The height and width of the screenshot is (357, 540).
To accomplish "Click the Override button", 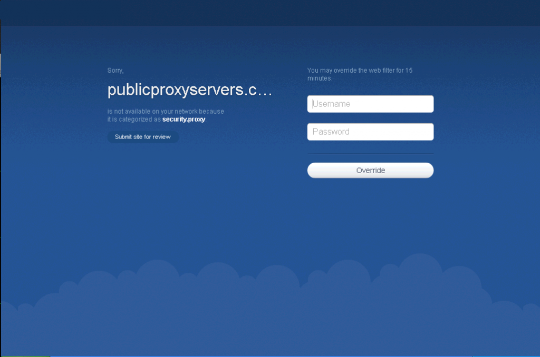I will click(370, 170).
